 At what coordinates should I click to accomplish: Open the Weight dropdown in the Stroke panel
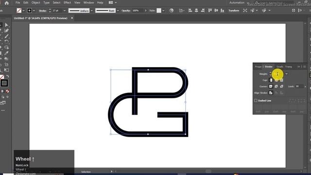[287, 74]
